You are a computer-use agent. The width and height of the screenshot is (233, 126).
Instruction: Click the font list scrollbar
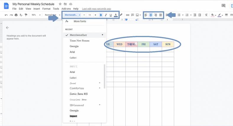(x=104, y=76)
